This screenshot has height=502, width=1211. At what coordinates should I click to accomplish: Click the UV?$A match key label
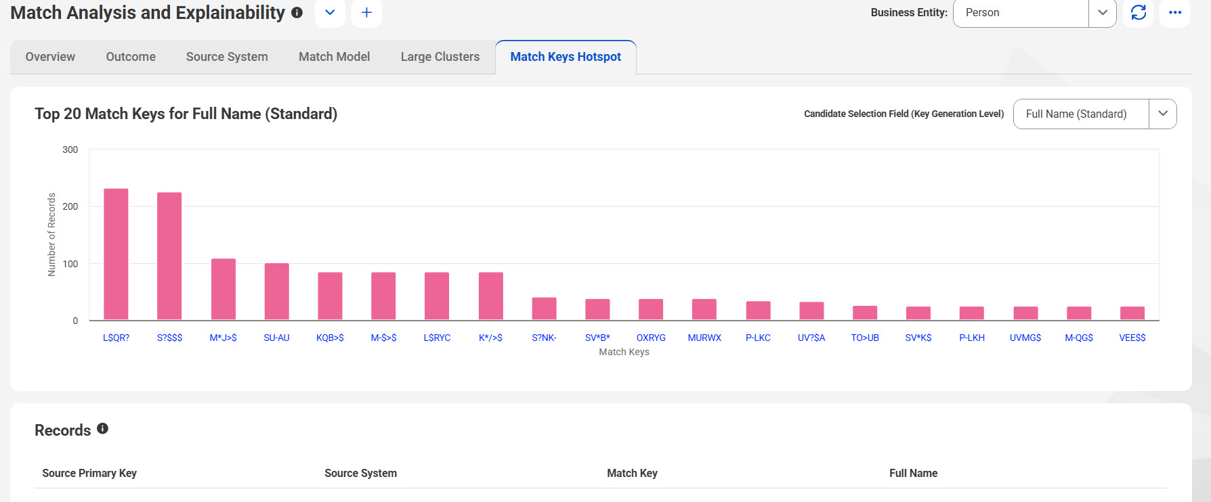pyautogui.click(x=811, y=338)
